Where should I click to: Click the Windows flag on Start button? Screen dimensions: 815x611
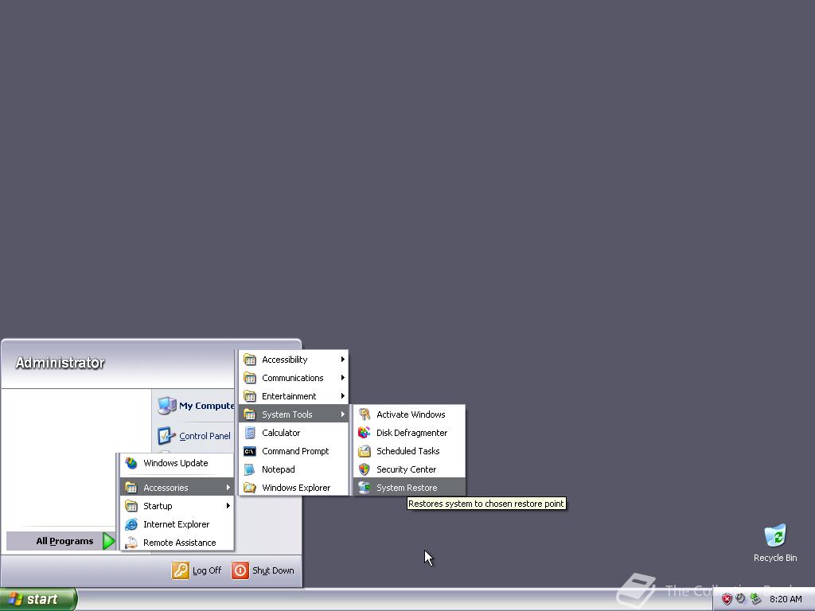[15, 599]
